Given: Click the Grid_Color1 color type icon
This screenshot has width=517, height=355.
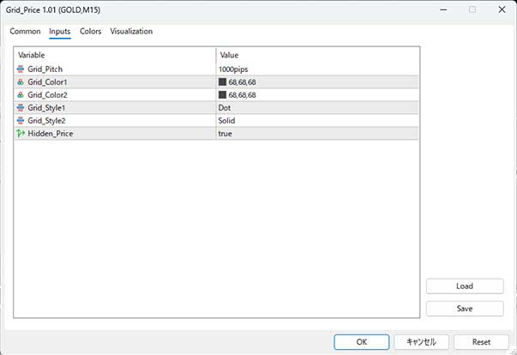Looking at the screenshot, I should point(21,82).
